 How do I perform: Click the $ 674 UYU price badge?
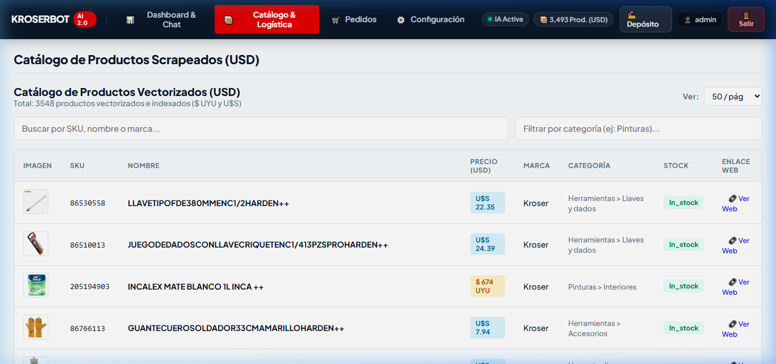[x=487, y=286]
